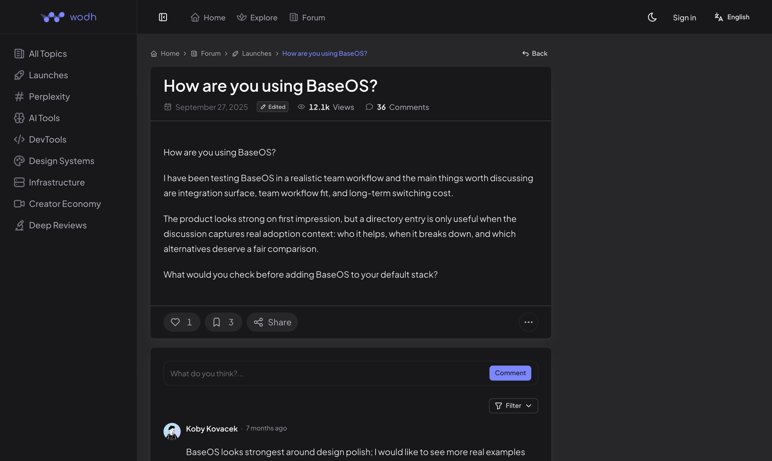Click the '7 months ago' timestamp
This screenshot has height=461, width=772.
pos(266,428)
